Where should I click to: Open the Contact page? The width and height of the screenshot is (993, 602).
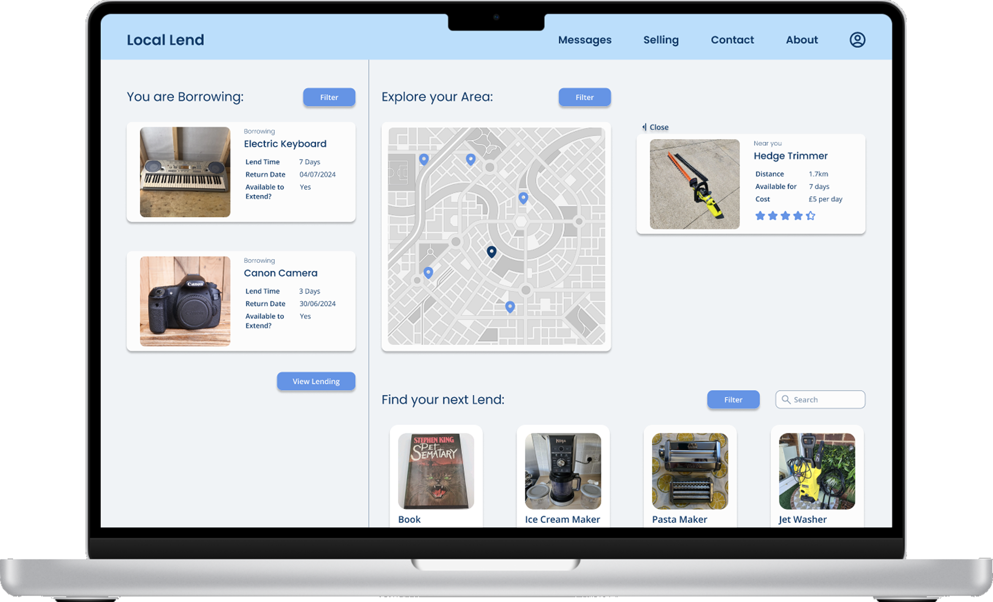pos(732,40)
